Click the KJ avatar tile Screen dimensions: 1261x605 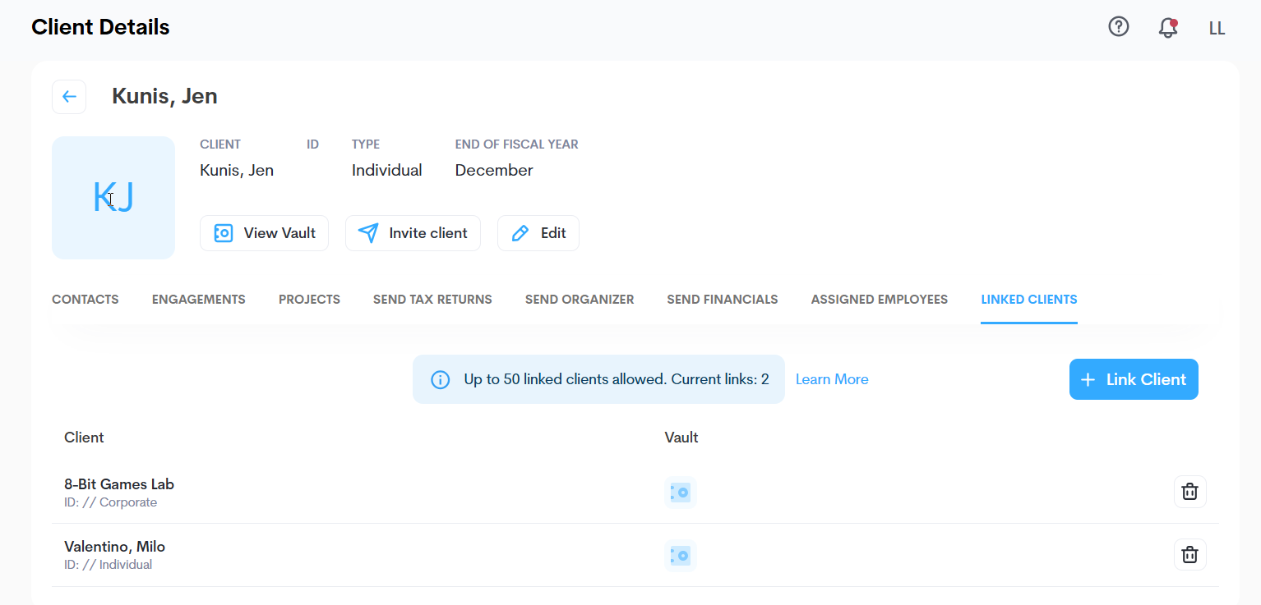pyautogui.click(x=113, y=198)
